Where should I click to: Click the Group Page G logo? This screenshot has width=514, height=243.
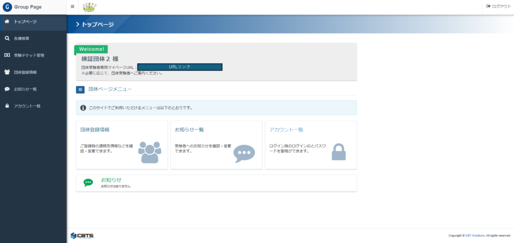click(7, 7)
